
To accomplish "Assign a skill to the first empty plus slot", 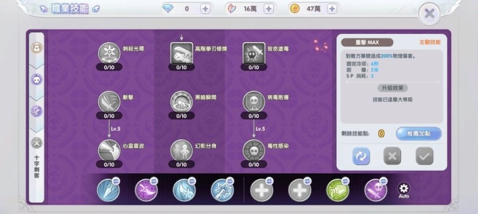I will [261, 190].
